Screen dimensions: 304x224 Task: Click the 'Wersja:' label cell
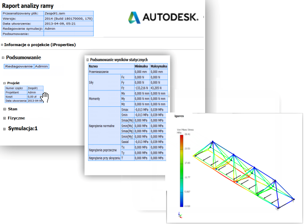pos(23,19)
